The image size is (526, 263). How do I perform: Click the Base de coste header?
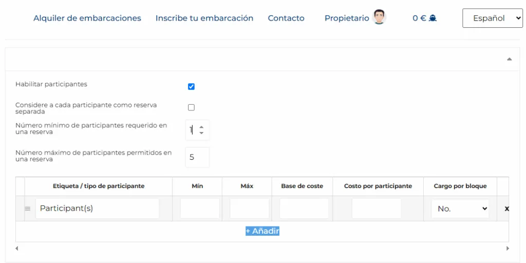point(302,186)
